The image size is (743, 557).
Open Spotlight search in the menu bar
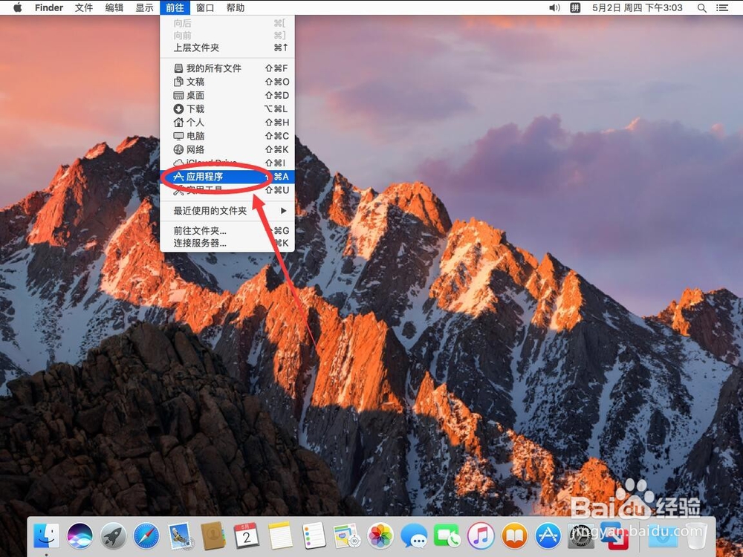701,7
